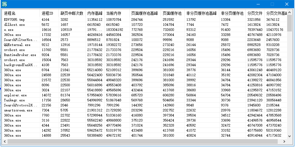Select the e.exe process row

point(144,30)
